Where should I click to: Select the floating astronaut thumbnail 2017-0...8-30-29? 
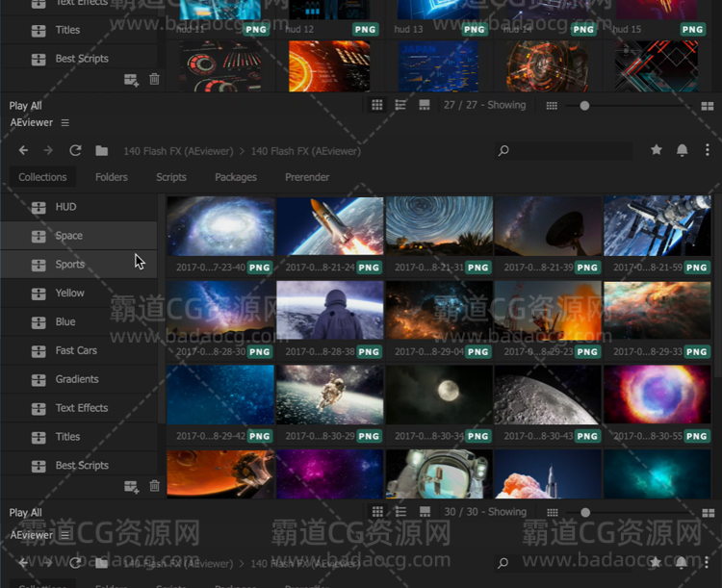(329, 395)
